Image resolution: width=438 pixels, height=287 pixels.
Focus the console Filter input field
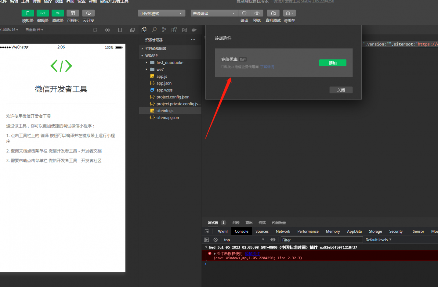tap(322, 240)
